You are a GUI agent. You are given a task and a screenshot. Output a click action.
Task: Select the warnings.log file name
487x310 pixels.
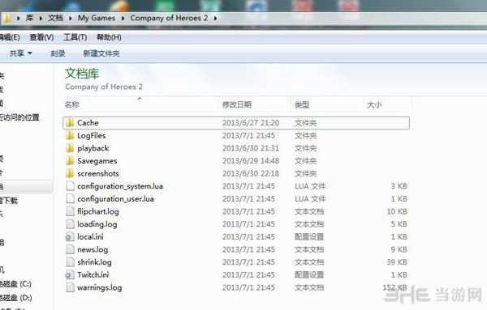coord(99,288)
